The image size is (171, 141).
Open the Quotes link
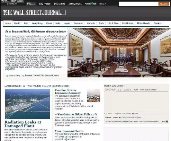tap(108, 121)
